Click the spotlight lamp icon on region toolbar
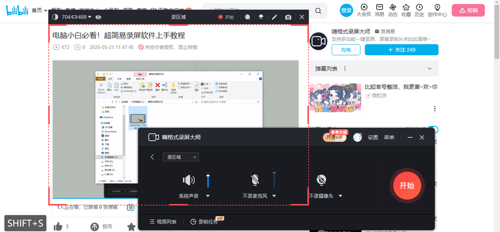 pos(261,17)
